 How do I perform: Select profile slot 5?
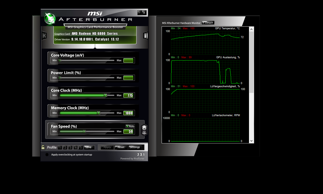81,147
